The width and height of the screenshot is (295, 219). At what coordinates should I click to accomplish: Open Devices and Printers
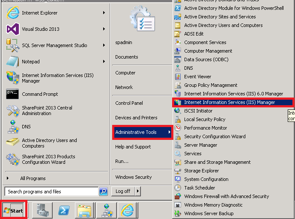(x=136, y=118)
